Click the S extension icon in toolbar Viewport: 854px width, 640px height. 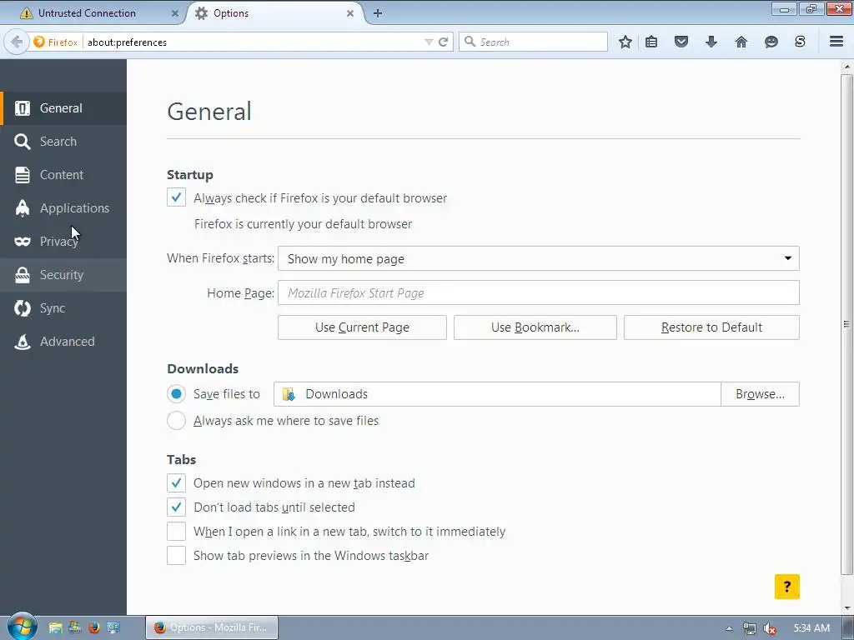(800, 42)
